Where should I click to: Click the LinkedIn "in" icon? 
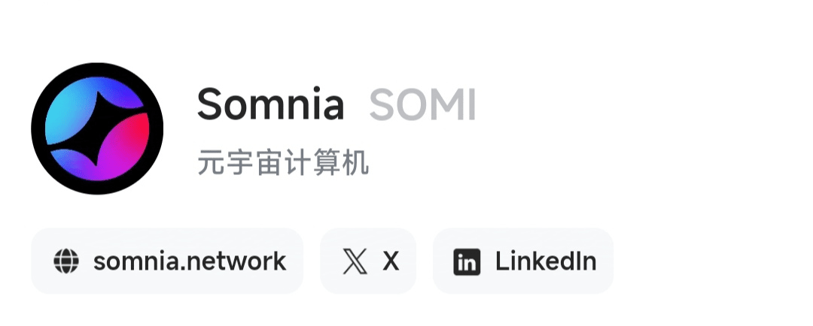467,261
